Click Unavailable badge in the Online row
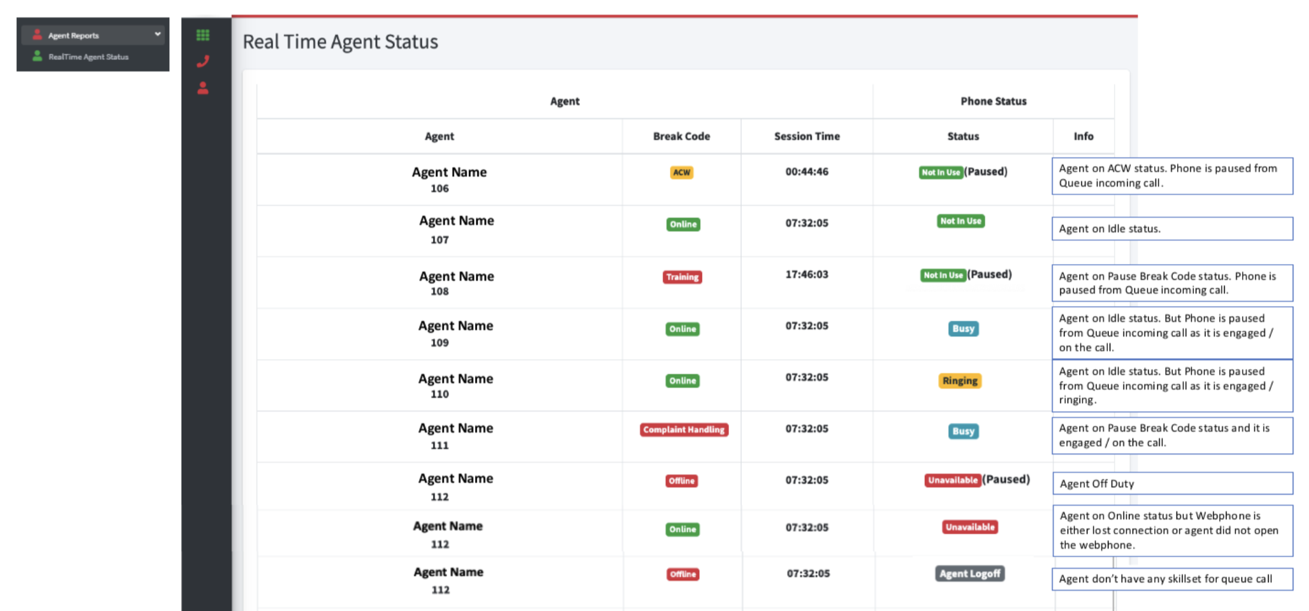Screen dimensions: 1309x611 pyautogui.click(x=970, y=527)
